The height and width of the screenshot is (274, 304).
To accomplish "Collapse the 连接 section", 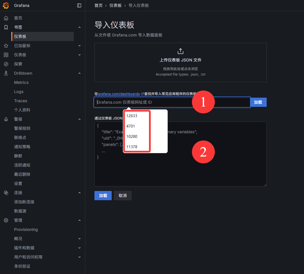I will pos(80,193).
